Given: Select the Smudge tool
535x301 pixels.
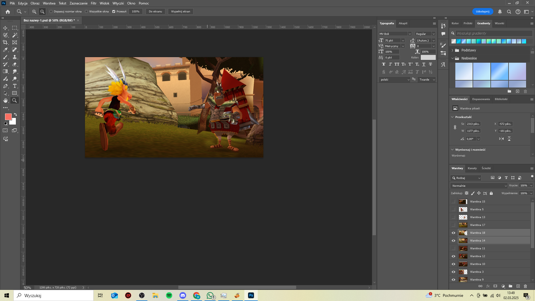Looking at the screenshot, I should click(15, 71).
